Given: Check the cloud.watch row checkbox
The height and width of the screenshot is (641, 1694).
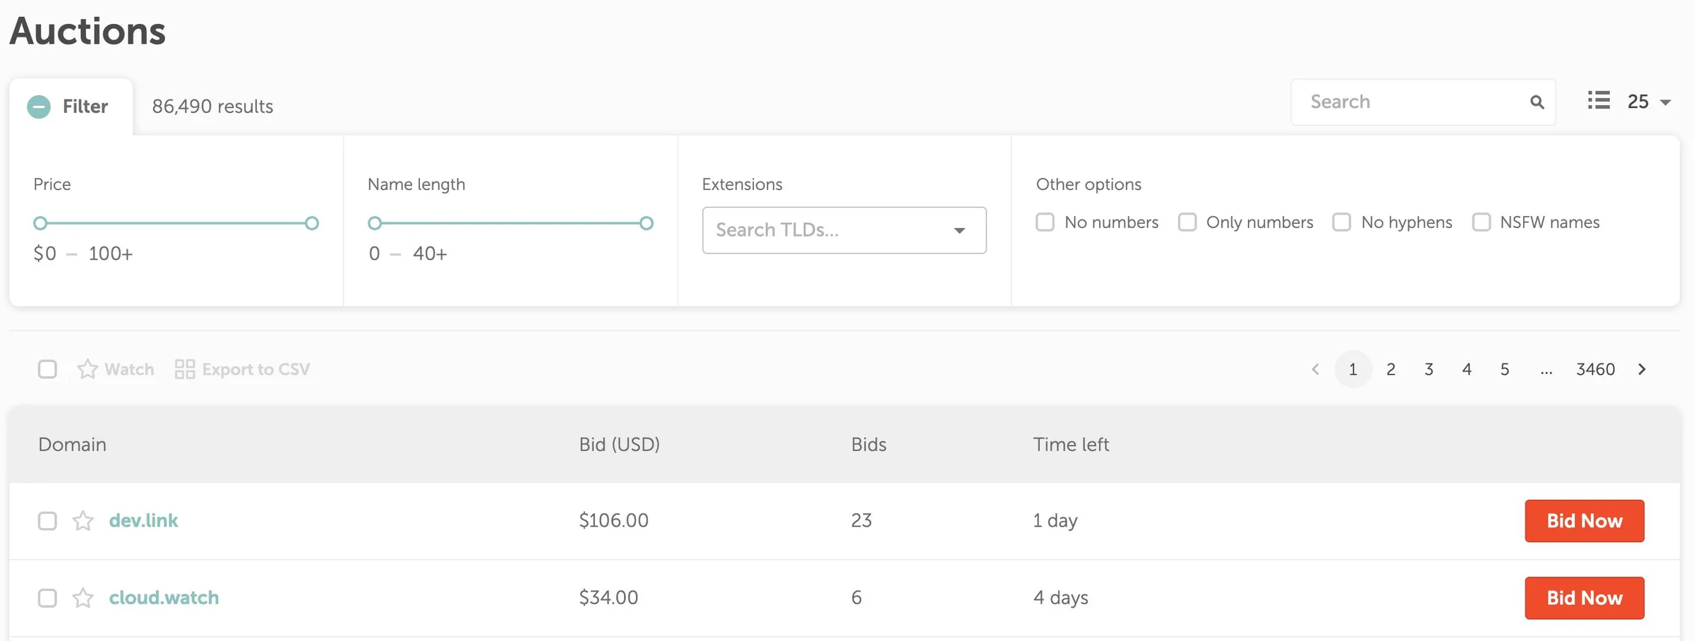Looking at the screenshot, I should coord(47,598).
